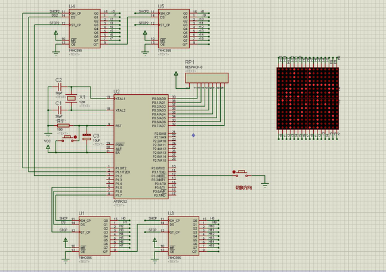The width and height of the screenshot is (386, 272).
Task: Click the r0 output label on U4
Action: 113,11
